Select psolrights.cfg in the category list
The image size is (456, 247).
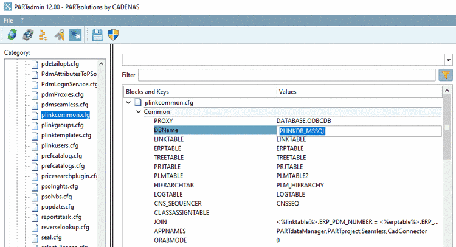(60, 186)
